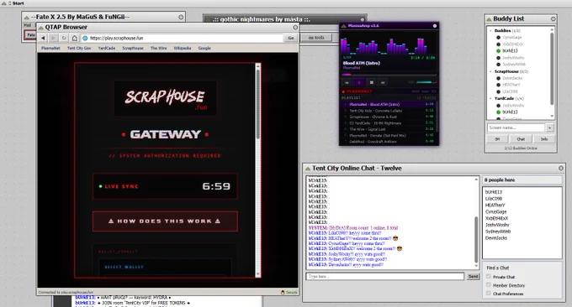Toggle the Member Directory checkbox
The image size is (572, 307).
point(489,285)
